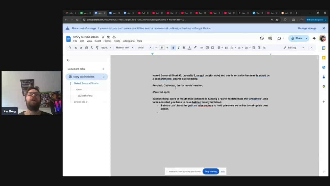
Task: Click the print icon in toolbar
Action: point(86,48)
